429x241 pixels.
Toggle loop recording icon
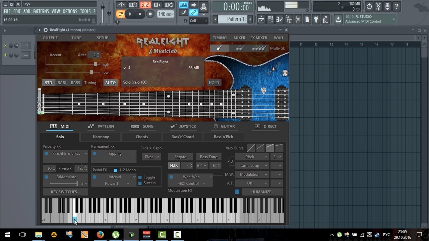click(169, 5)
